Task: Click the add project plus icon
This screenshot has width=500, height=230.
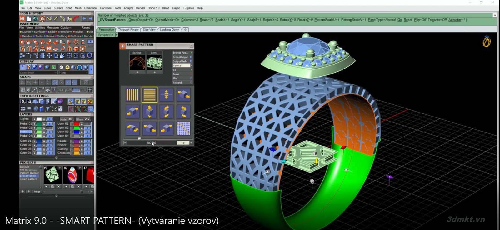Action: pos(22,191)
